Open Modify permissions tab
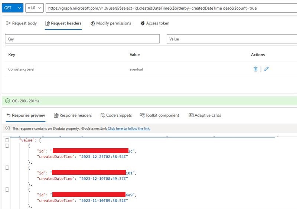The image size is (297, 209). pyautogui.click(x=111, y=23)
